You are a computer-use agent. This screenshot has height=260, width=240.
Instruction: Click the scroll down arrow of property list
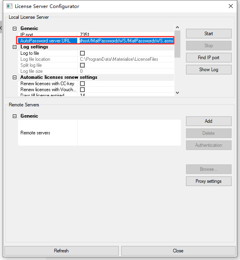point(177,93)
